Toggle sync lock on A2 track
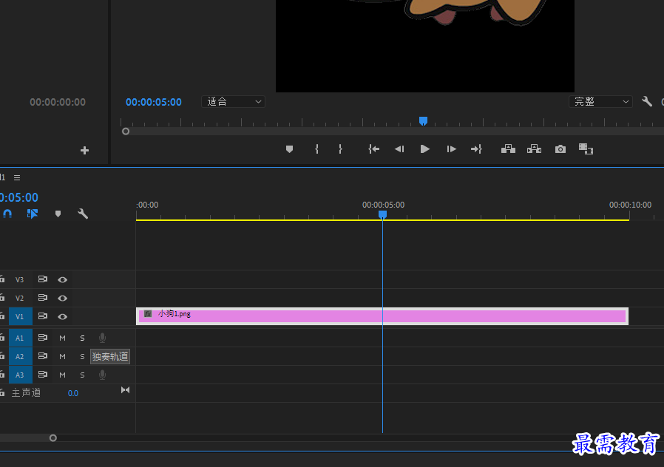This screenshot has height=467, width=664. [43, 356]
